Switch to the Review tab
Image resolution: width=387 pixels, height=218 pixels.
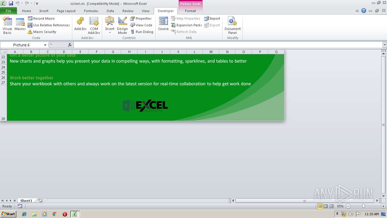coord(128,11)
